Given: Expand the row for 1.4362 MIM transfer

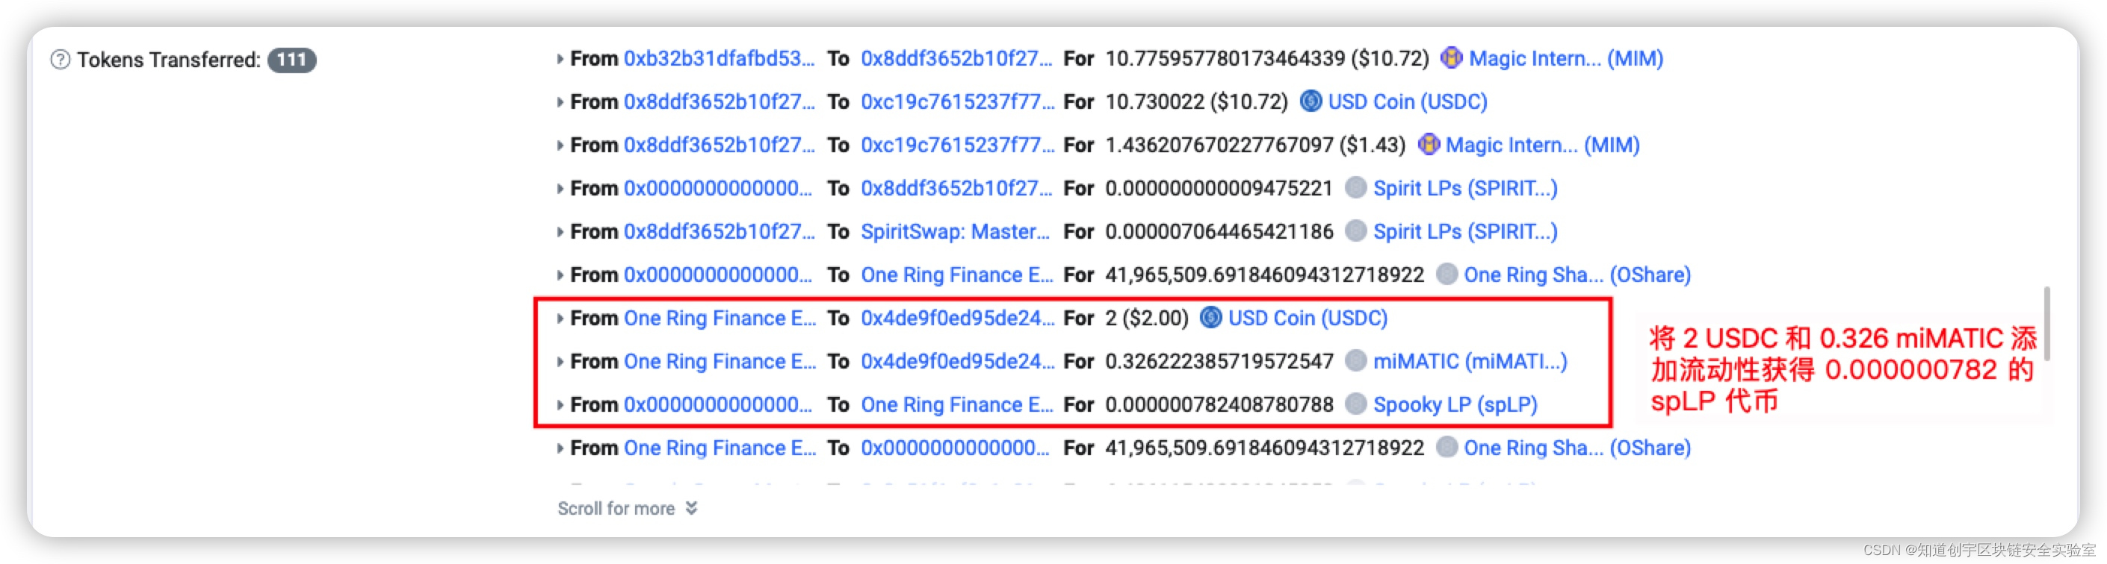Looking at the screenshot, I should pos(560,145).
